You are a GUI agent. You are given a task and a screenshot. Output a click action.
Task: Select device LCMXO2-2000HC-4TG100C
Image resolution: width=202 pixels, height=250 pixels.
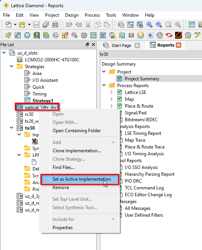click(x=52, y=60)
